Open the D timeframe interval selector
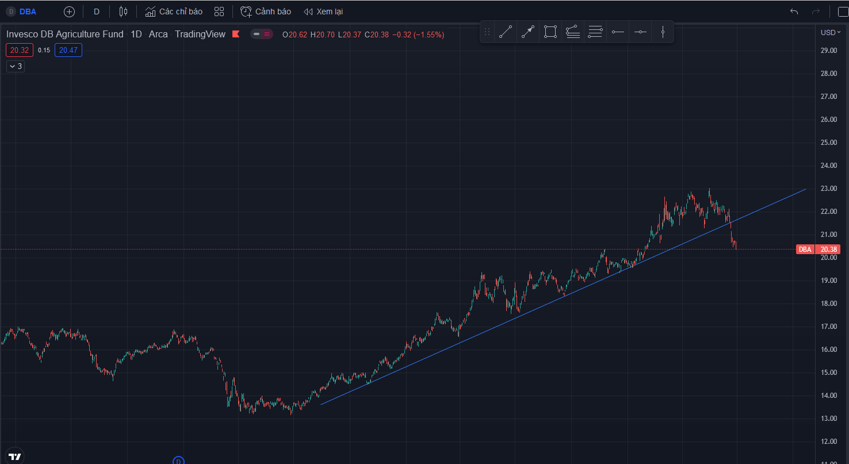Image resolution: width=849 pixels, height=464 pixels. pyautogui.click(x=96, y=11)
